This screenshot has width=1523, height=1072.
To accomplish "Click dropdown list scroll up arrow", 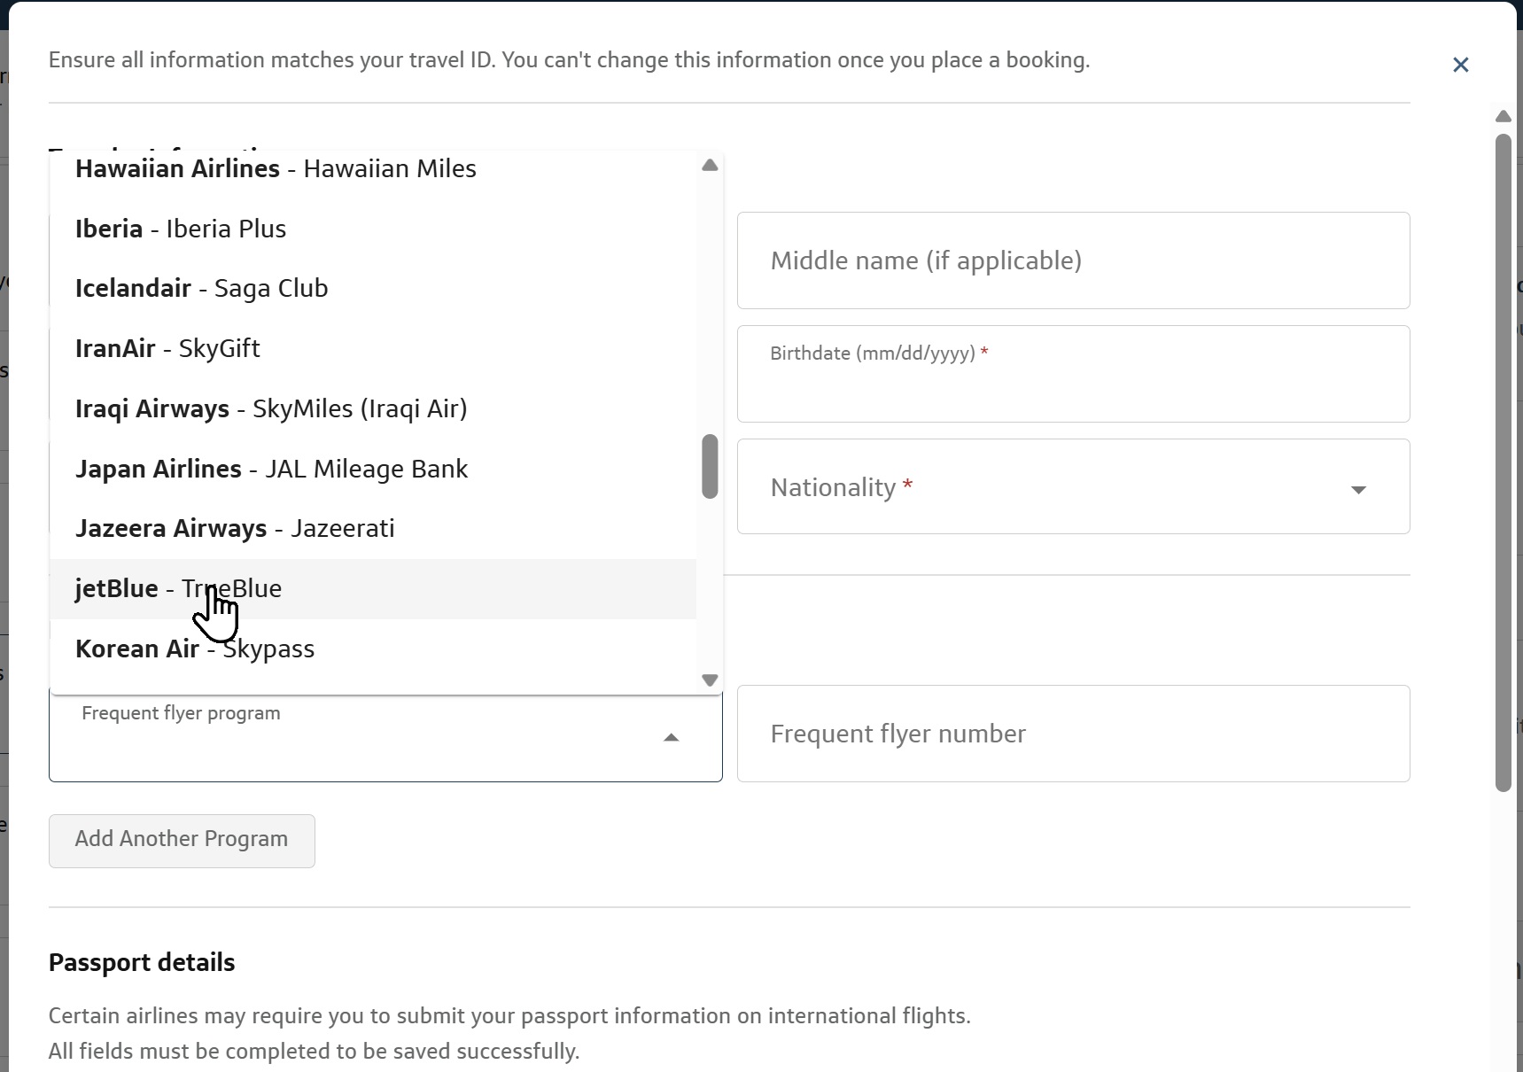I will coord(710,165).
